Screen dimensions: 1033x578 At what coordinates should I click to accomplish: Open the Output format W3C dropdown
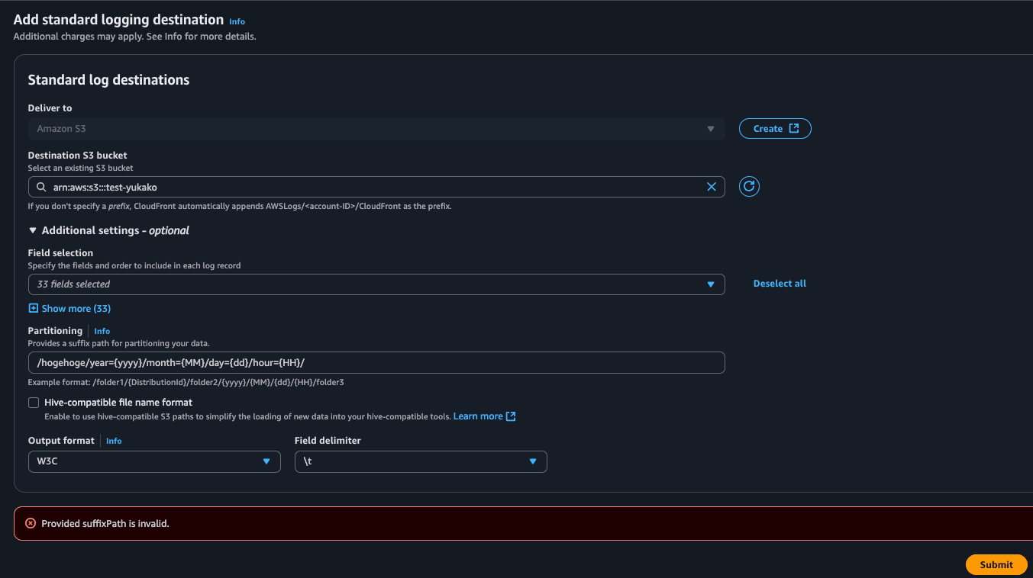coord(154,461)
